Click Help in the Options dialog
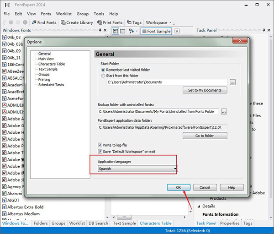The width and height of the screenshot is (274, 234). click(232, 187)
